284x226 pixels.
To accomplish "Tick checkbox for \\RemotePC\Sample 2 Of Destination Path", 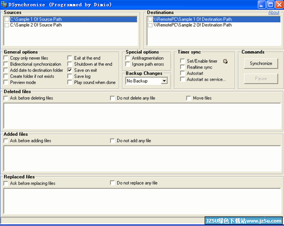I will [x=150, y=25].
